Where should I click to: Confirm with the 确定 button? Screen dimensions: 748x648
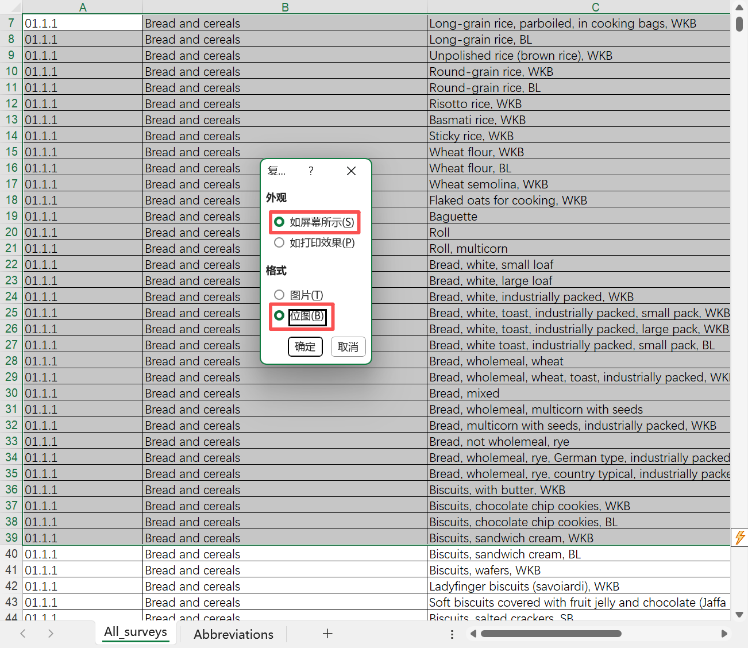click(x=305, y=346)
